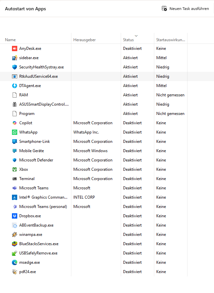Click the SecurityHealthSystray.exe shield icon
This screenshot has width=214, height=293.
point(15,67)
